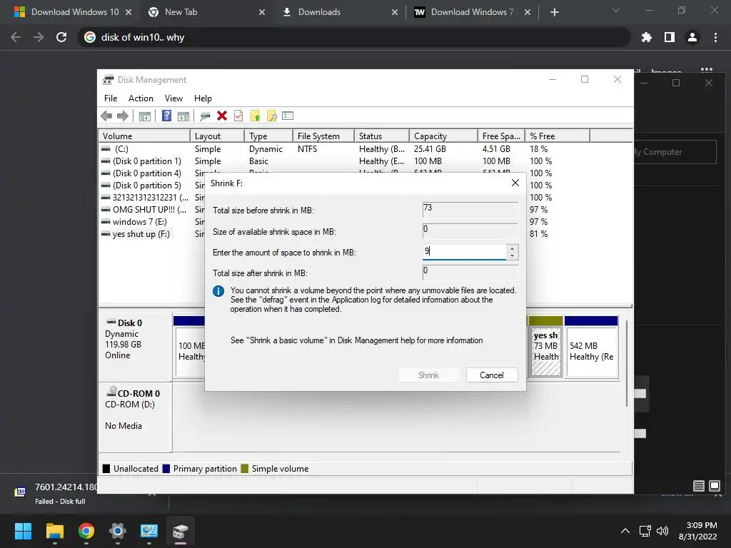Click the Connect/Refresh disk toolbar icon
The image size is (731, 548).
point(205,116)
